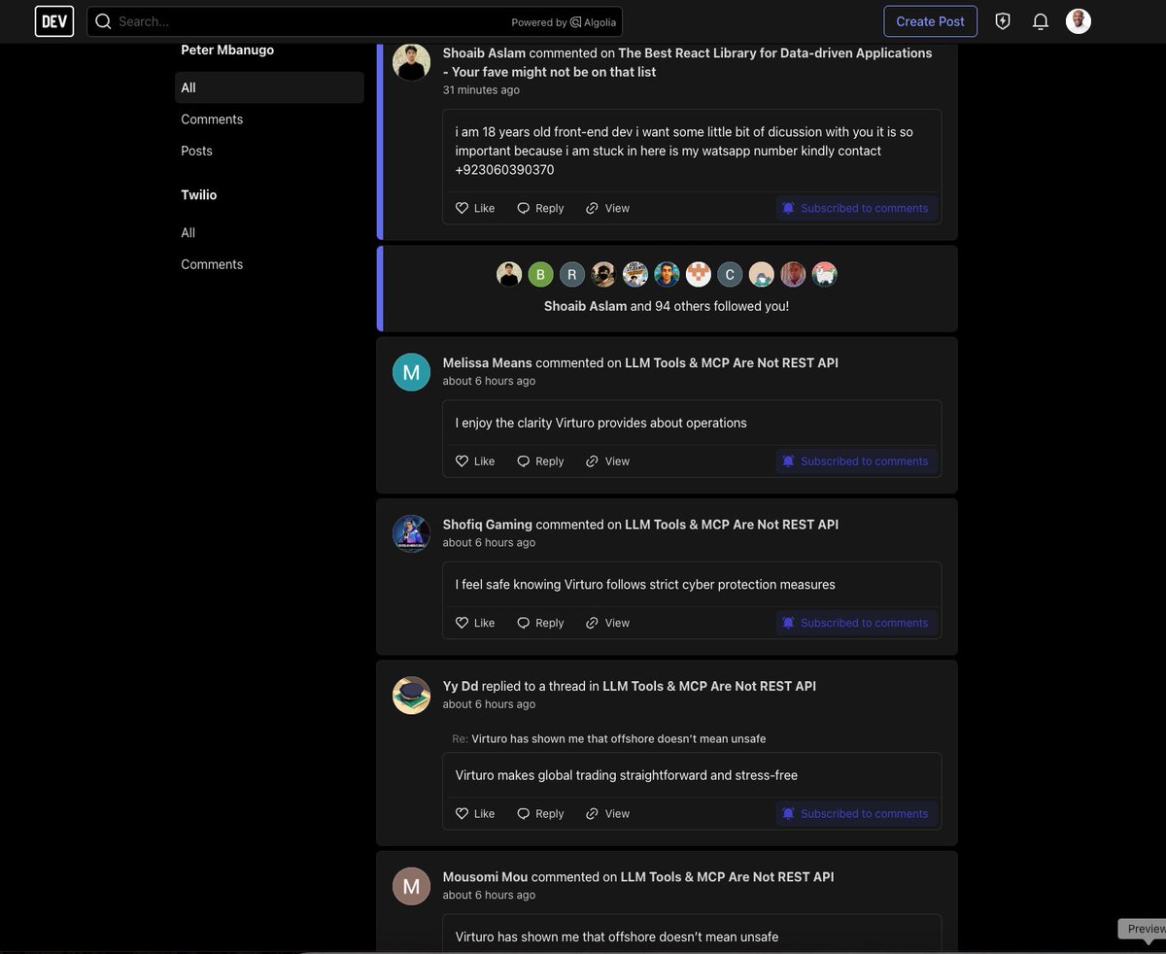This screenshot has height=954, width=1166.
Task: Click the heart icon on Shoaib Aslam's comment
Action: coord(463,208)
